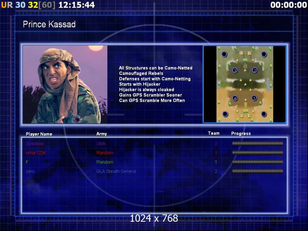308x231 pixels.
Task: Click the loading progress bar for player F
Action: (258, 162)
